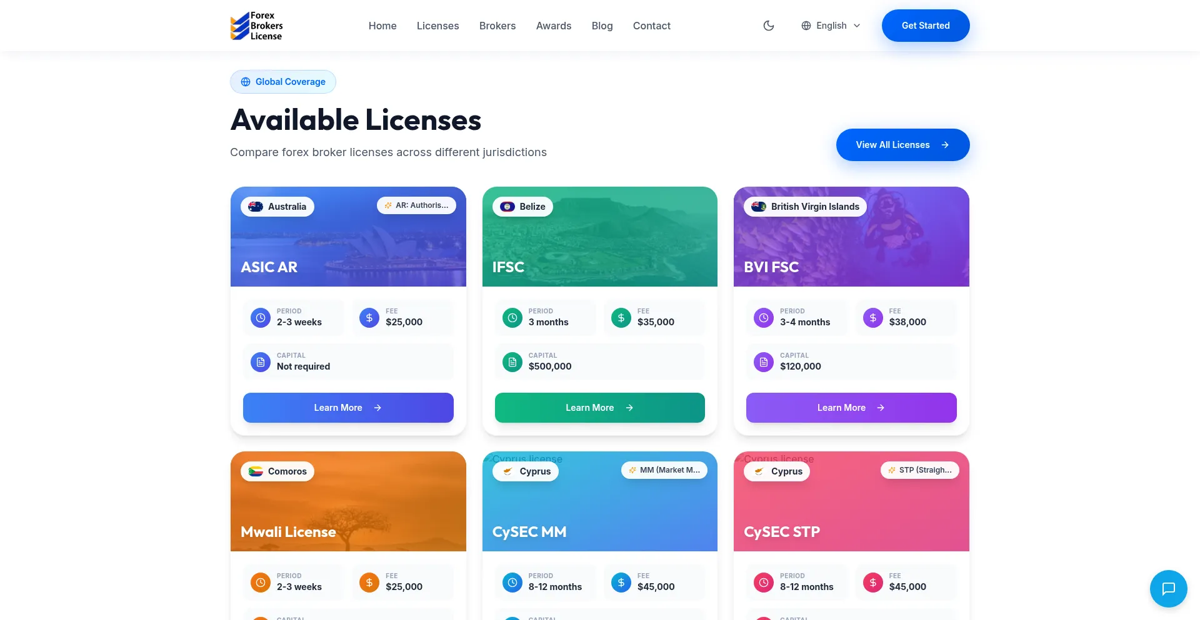Open the Blog menu item
The image size is (1200, 620).
point(602,26)
